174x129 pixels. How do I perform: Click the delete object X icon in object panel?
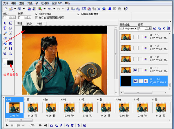[x=164, y=28]
